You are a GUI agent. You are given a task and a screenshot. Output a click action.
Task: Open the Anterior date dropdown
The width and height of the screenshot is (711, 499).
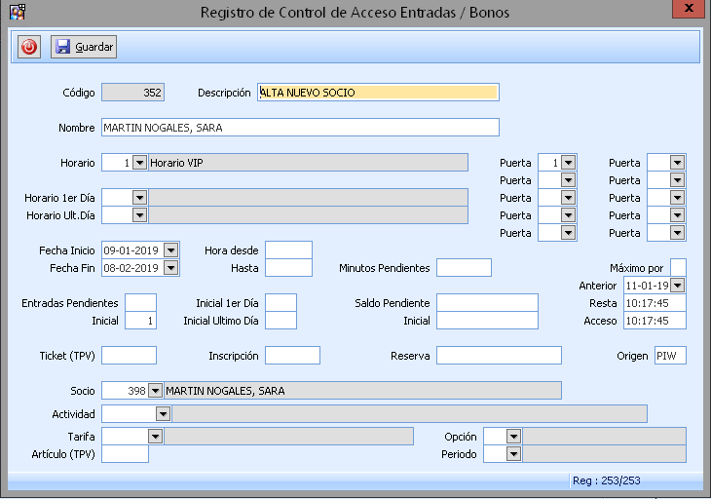pos(678,286)
